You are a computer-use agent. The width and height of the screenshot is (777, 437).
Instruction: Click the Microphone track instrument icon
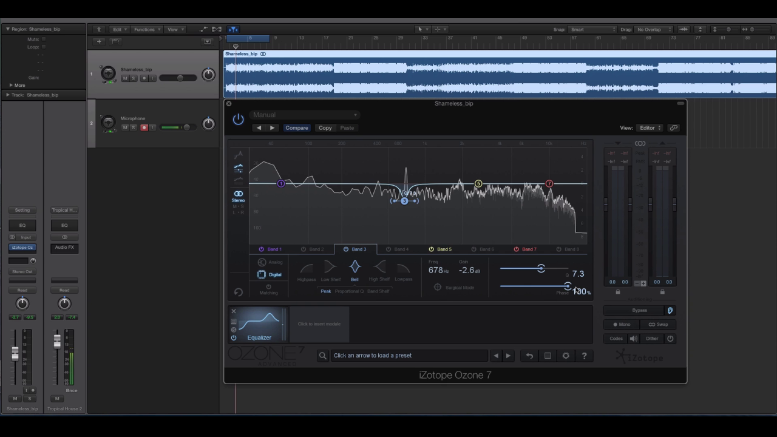(108, 123)
